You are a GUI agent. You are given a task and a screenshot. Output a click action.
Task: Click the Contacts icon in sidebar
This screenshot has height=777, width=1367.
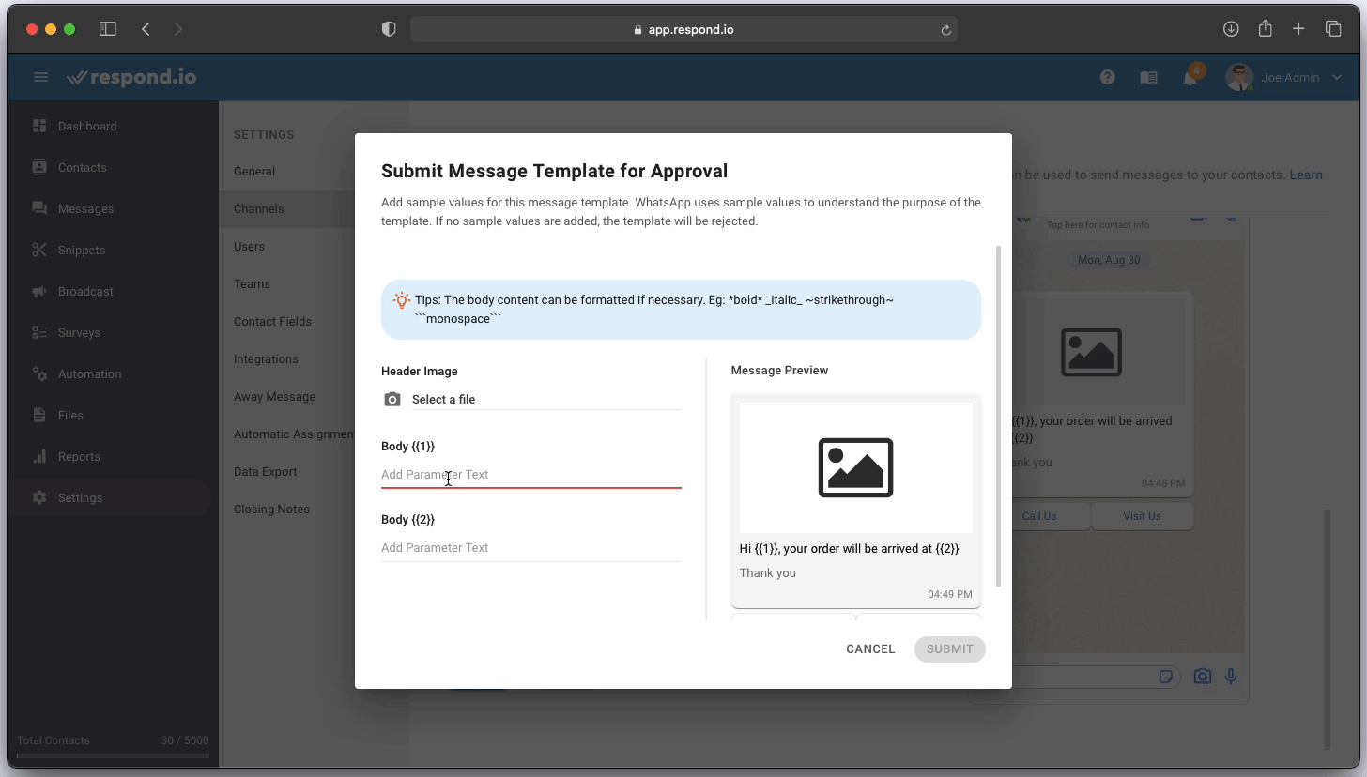coord(39,167)
